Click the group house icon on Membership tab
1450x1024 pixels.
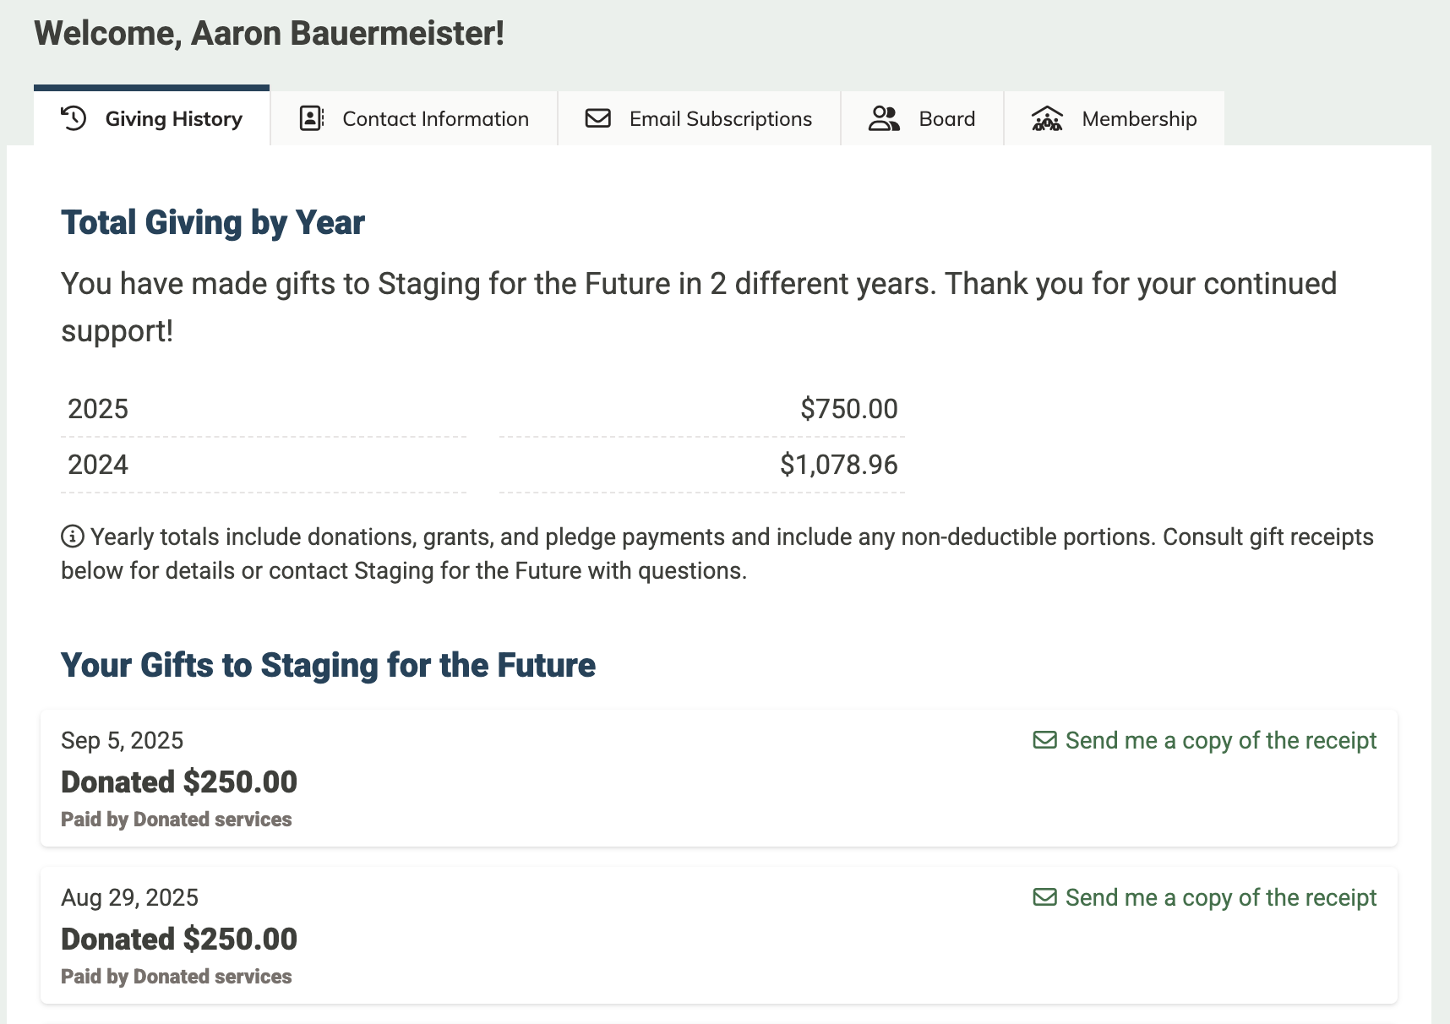click(1047, 119)
